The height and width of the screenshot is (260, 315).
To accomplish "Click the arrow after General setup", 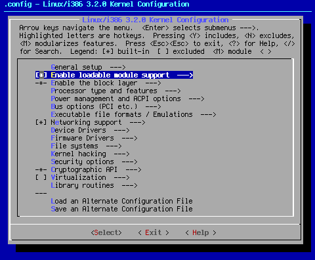I will tap(117, 67).
